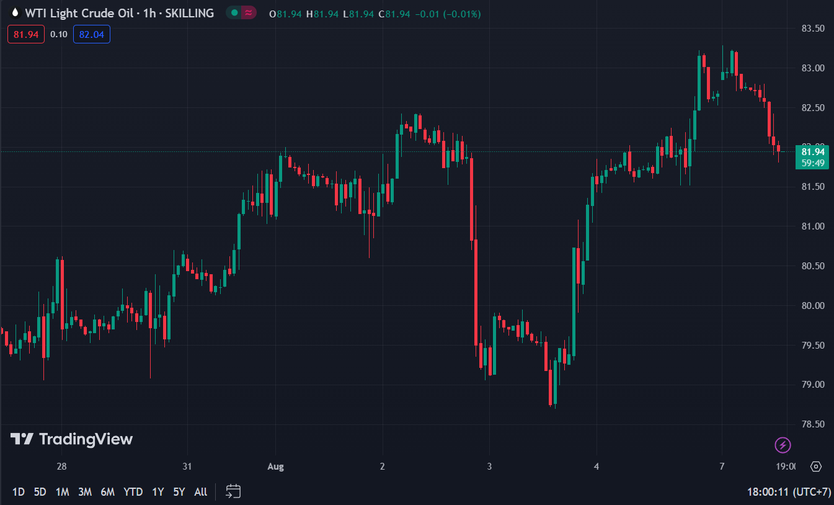Click the pink wavy-lines status icon
Viewport: 834px width, 505px height.
249,13
